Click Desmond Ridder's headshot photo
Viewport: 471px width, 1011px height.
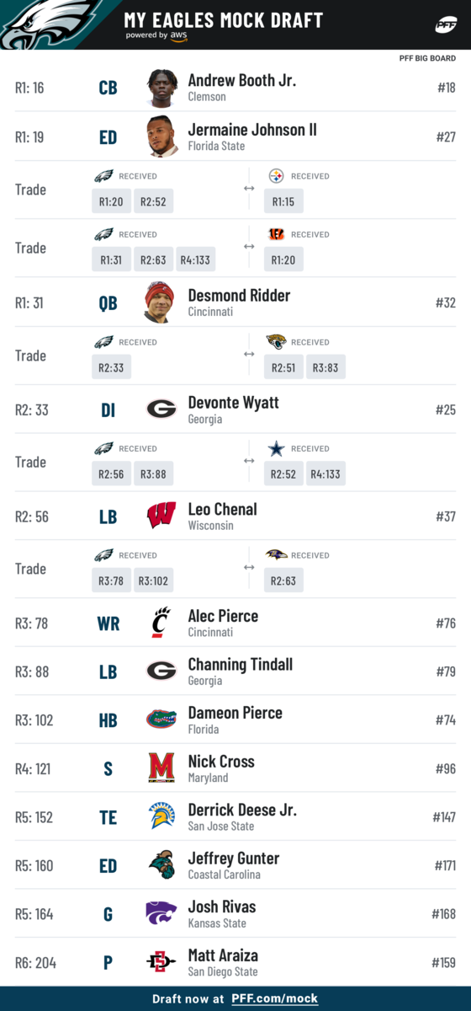(x=159, y=302)
